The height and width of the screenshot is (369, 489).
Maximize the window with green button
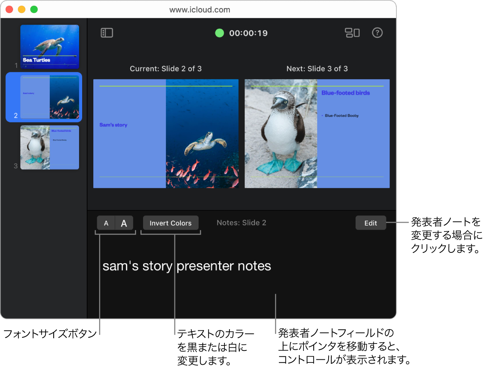pos(34,9)
